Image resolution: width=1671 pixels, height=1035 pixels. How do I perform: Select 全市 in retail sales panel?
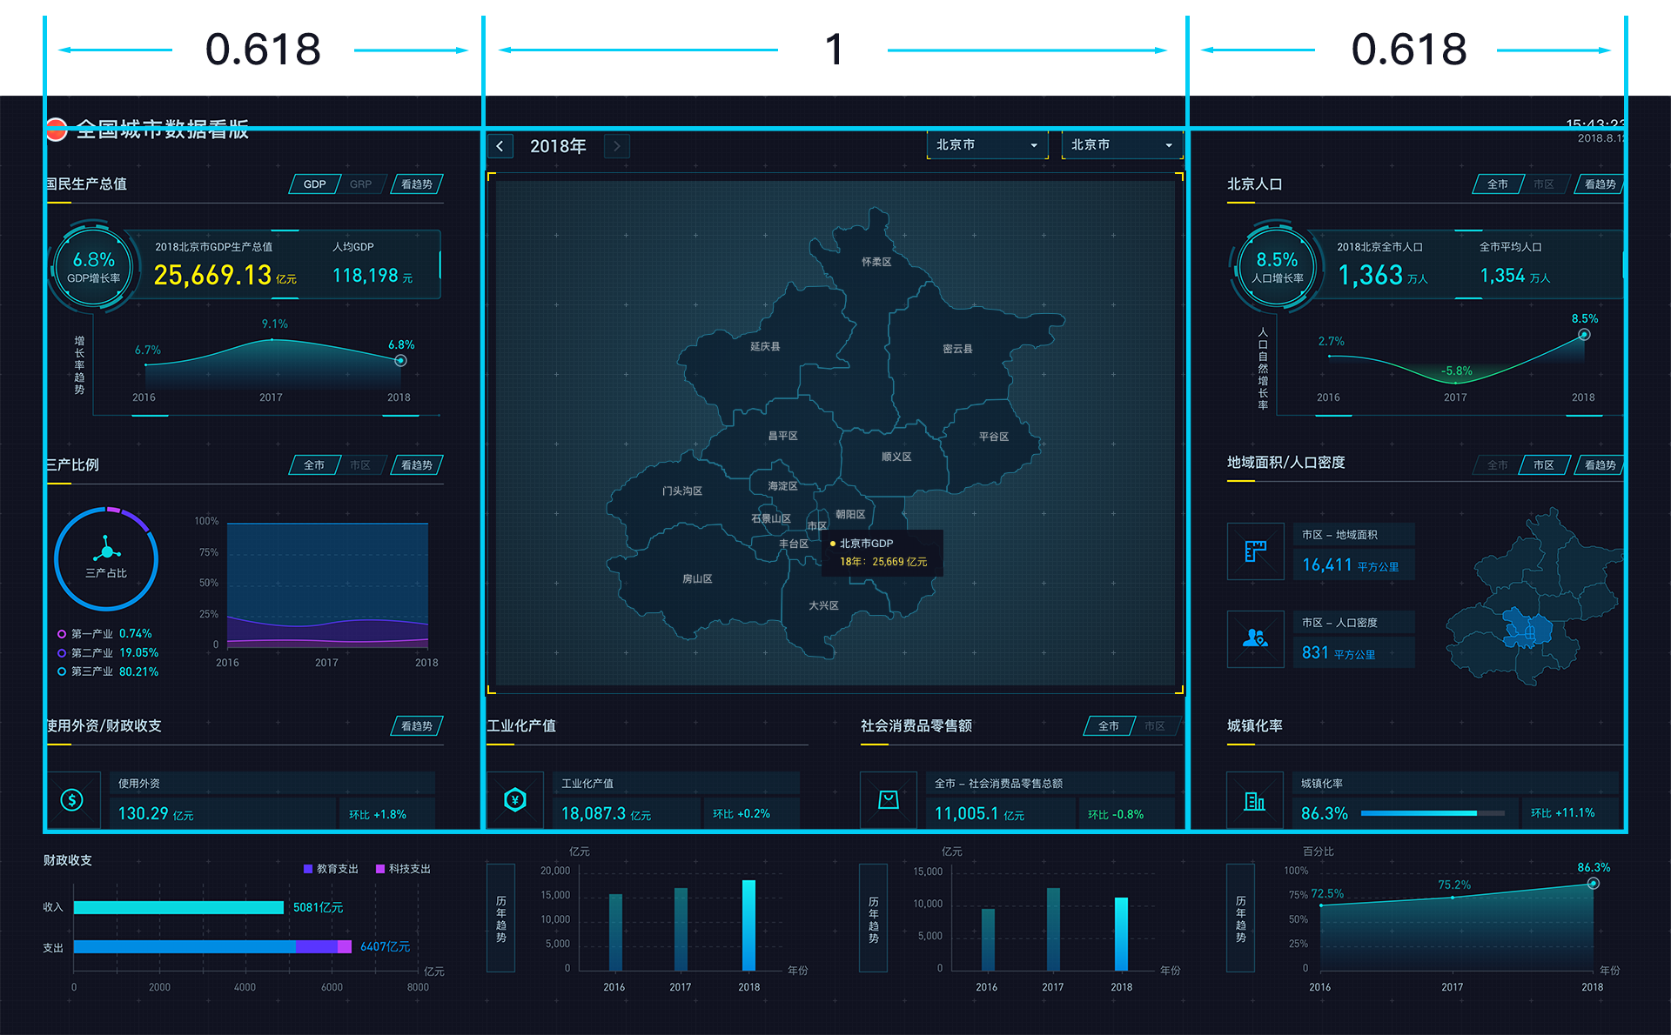(x=1108, y=725)
